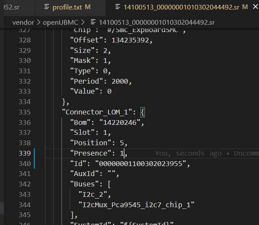Open the vendor breadcrumb folder

click(x=23, y=23)
